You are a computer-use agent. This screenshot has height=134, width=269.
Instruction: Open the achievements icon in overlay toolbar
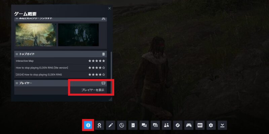(99, 125)
